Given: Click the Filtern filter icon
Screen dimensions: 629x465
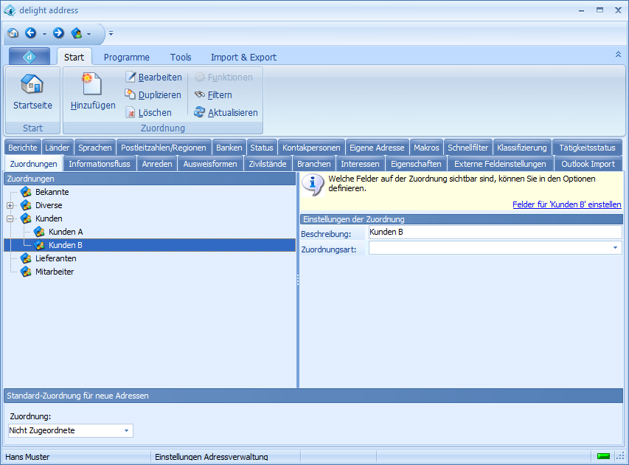Looking at the screenshot, I should (200, 94).
